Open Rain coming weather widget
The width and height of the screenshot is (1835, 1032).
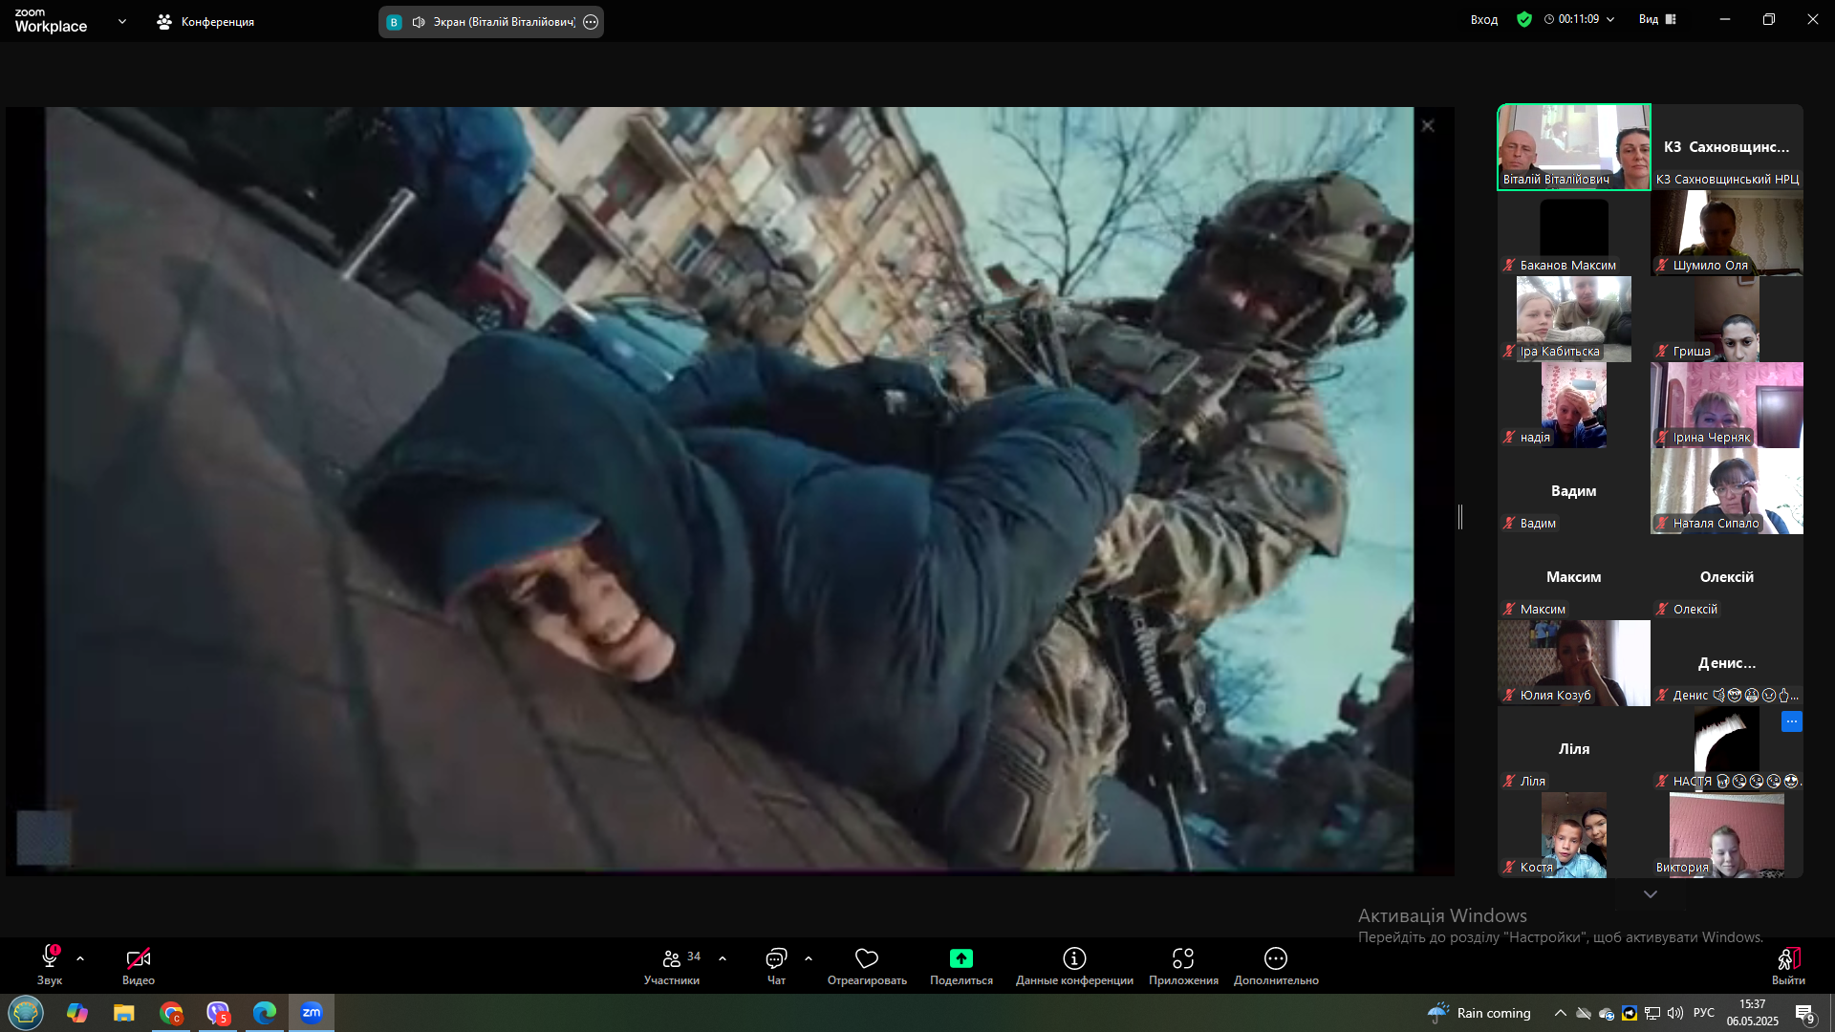coord(1479,1013)
